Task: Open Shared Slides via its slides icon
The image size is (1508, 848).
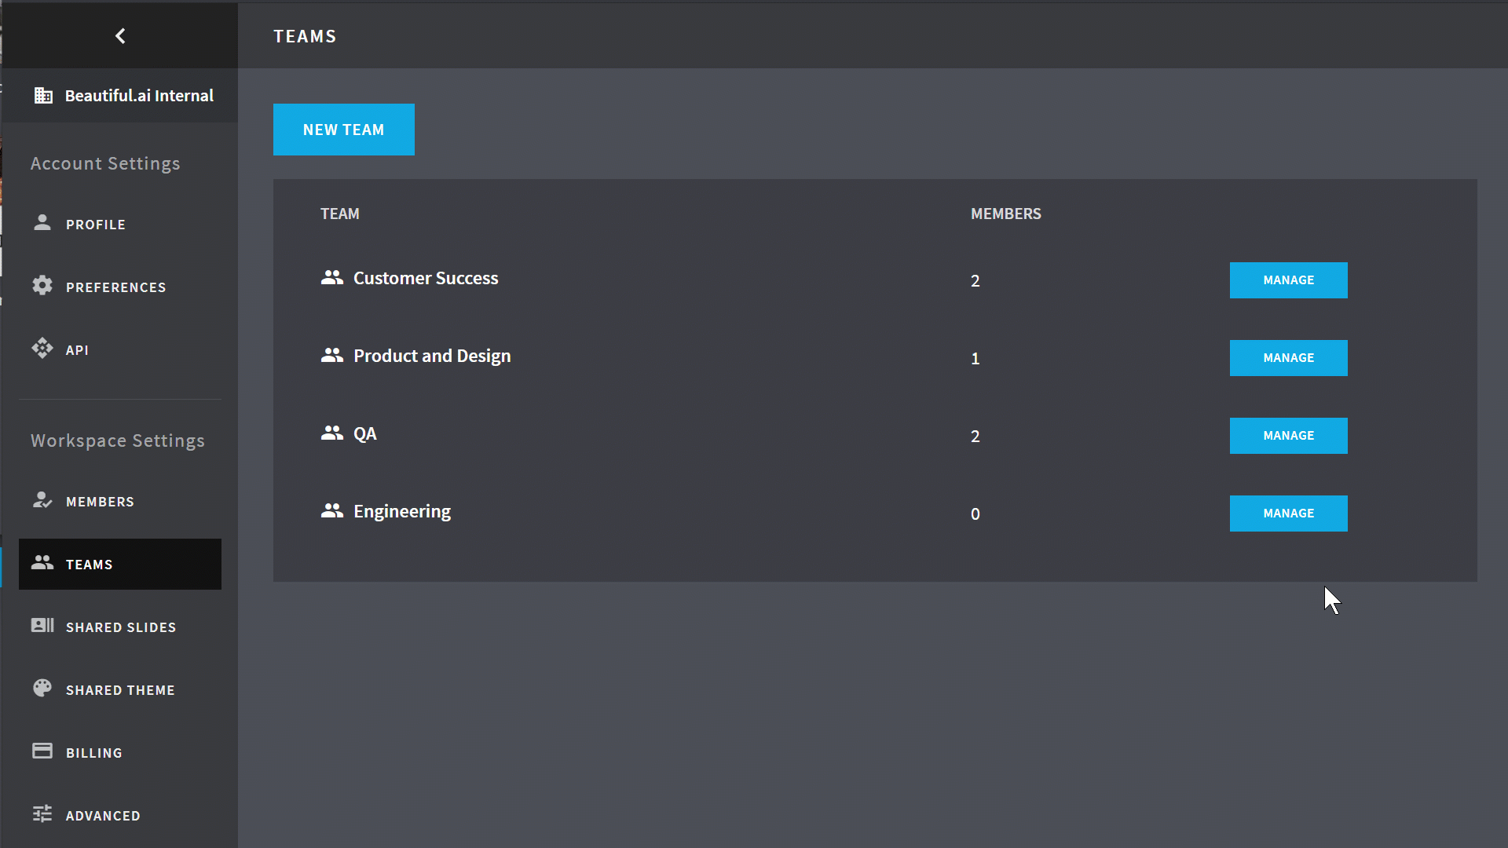Action: tap(42, 626)
